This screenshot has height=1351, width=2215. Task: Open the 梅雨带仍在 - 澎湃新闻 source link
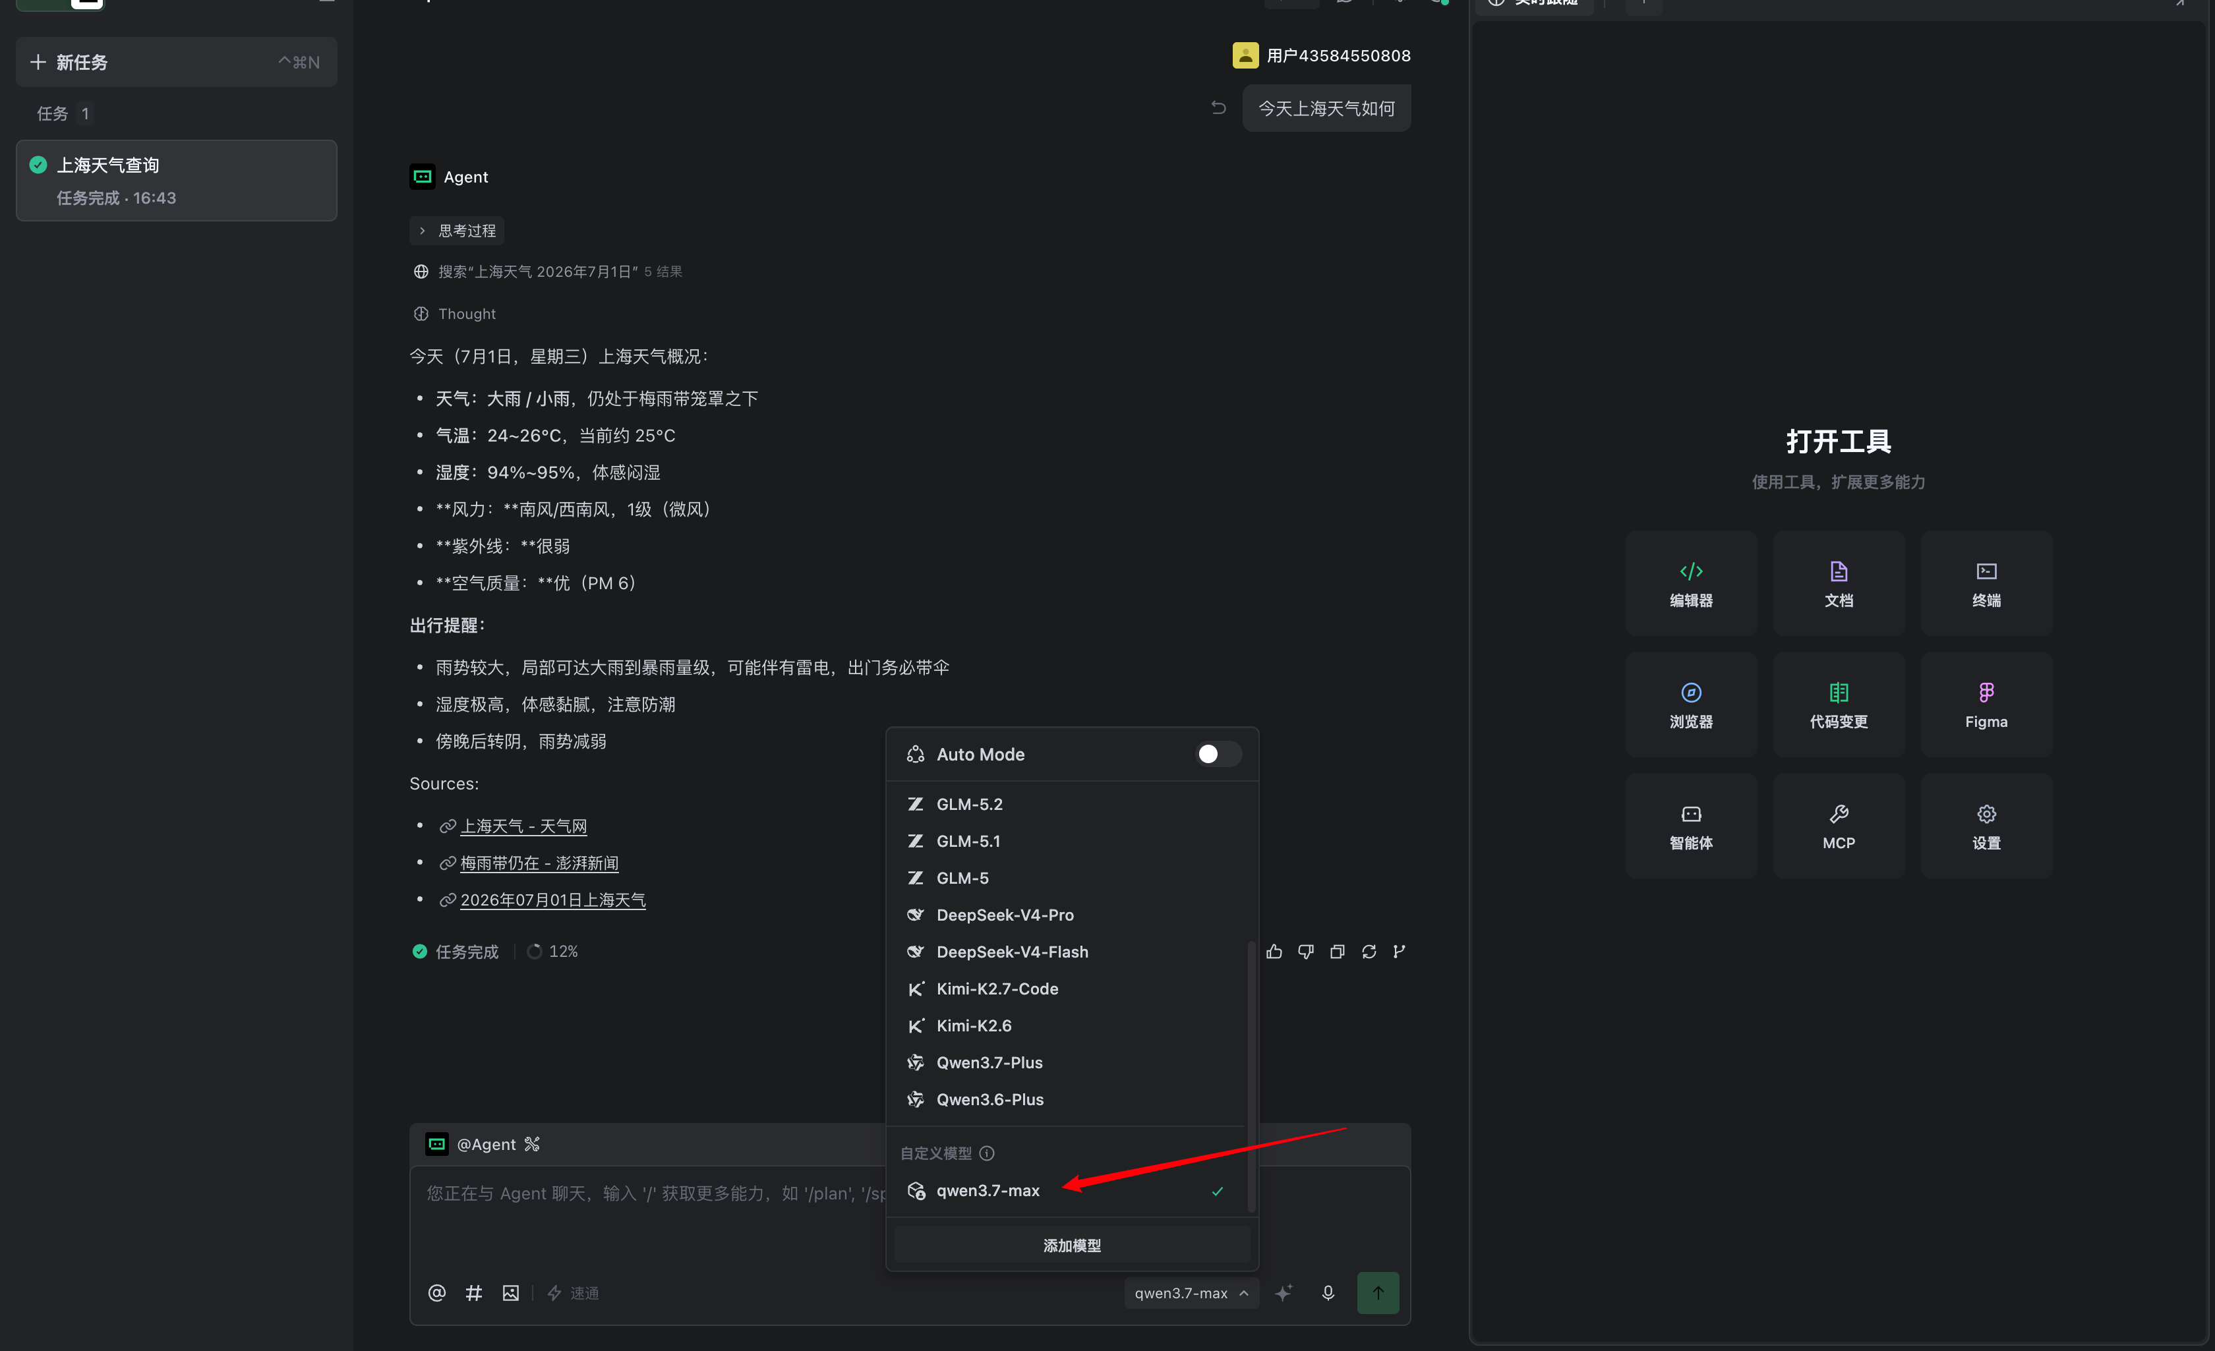click(x=539, y=863)
